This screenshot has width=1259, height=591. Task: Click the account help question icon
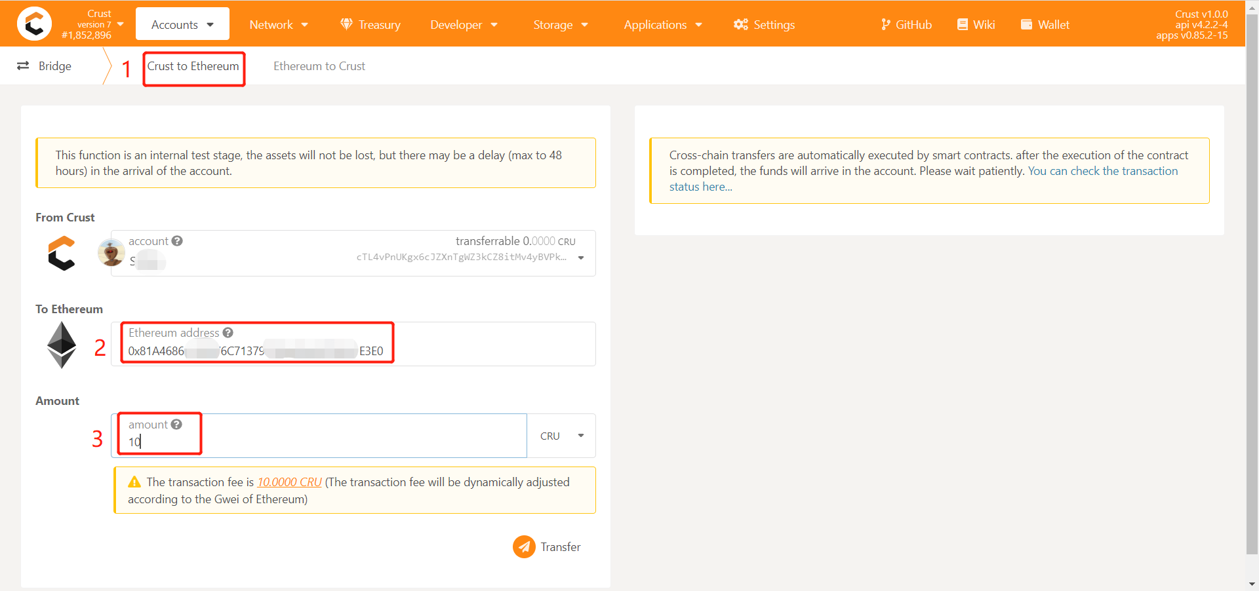(x=177, y=241)
